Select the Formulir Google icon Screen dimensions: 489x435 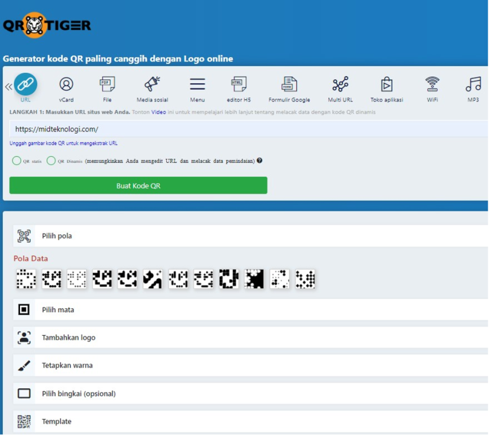coord(289,84)
